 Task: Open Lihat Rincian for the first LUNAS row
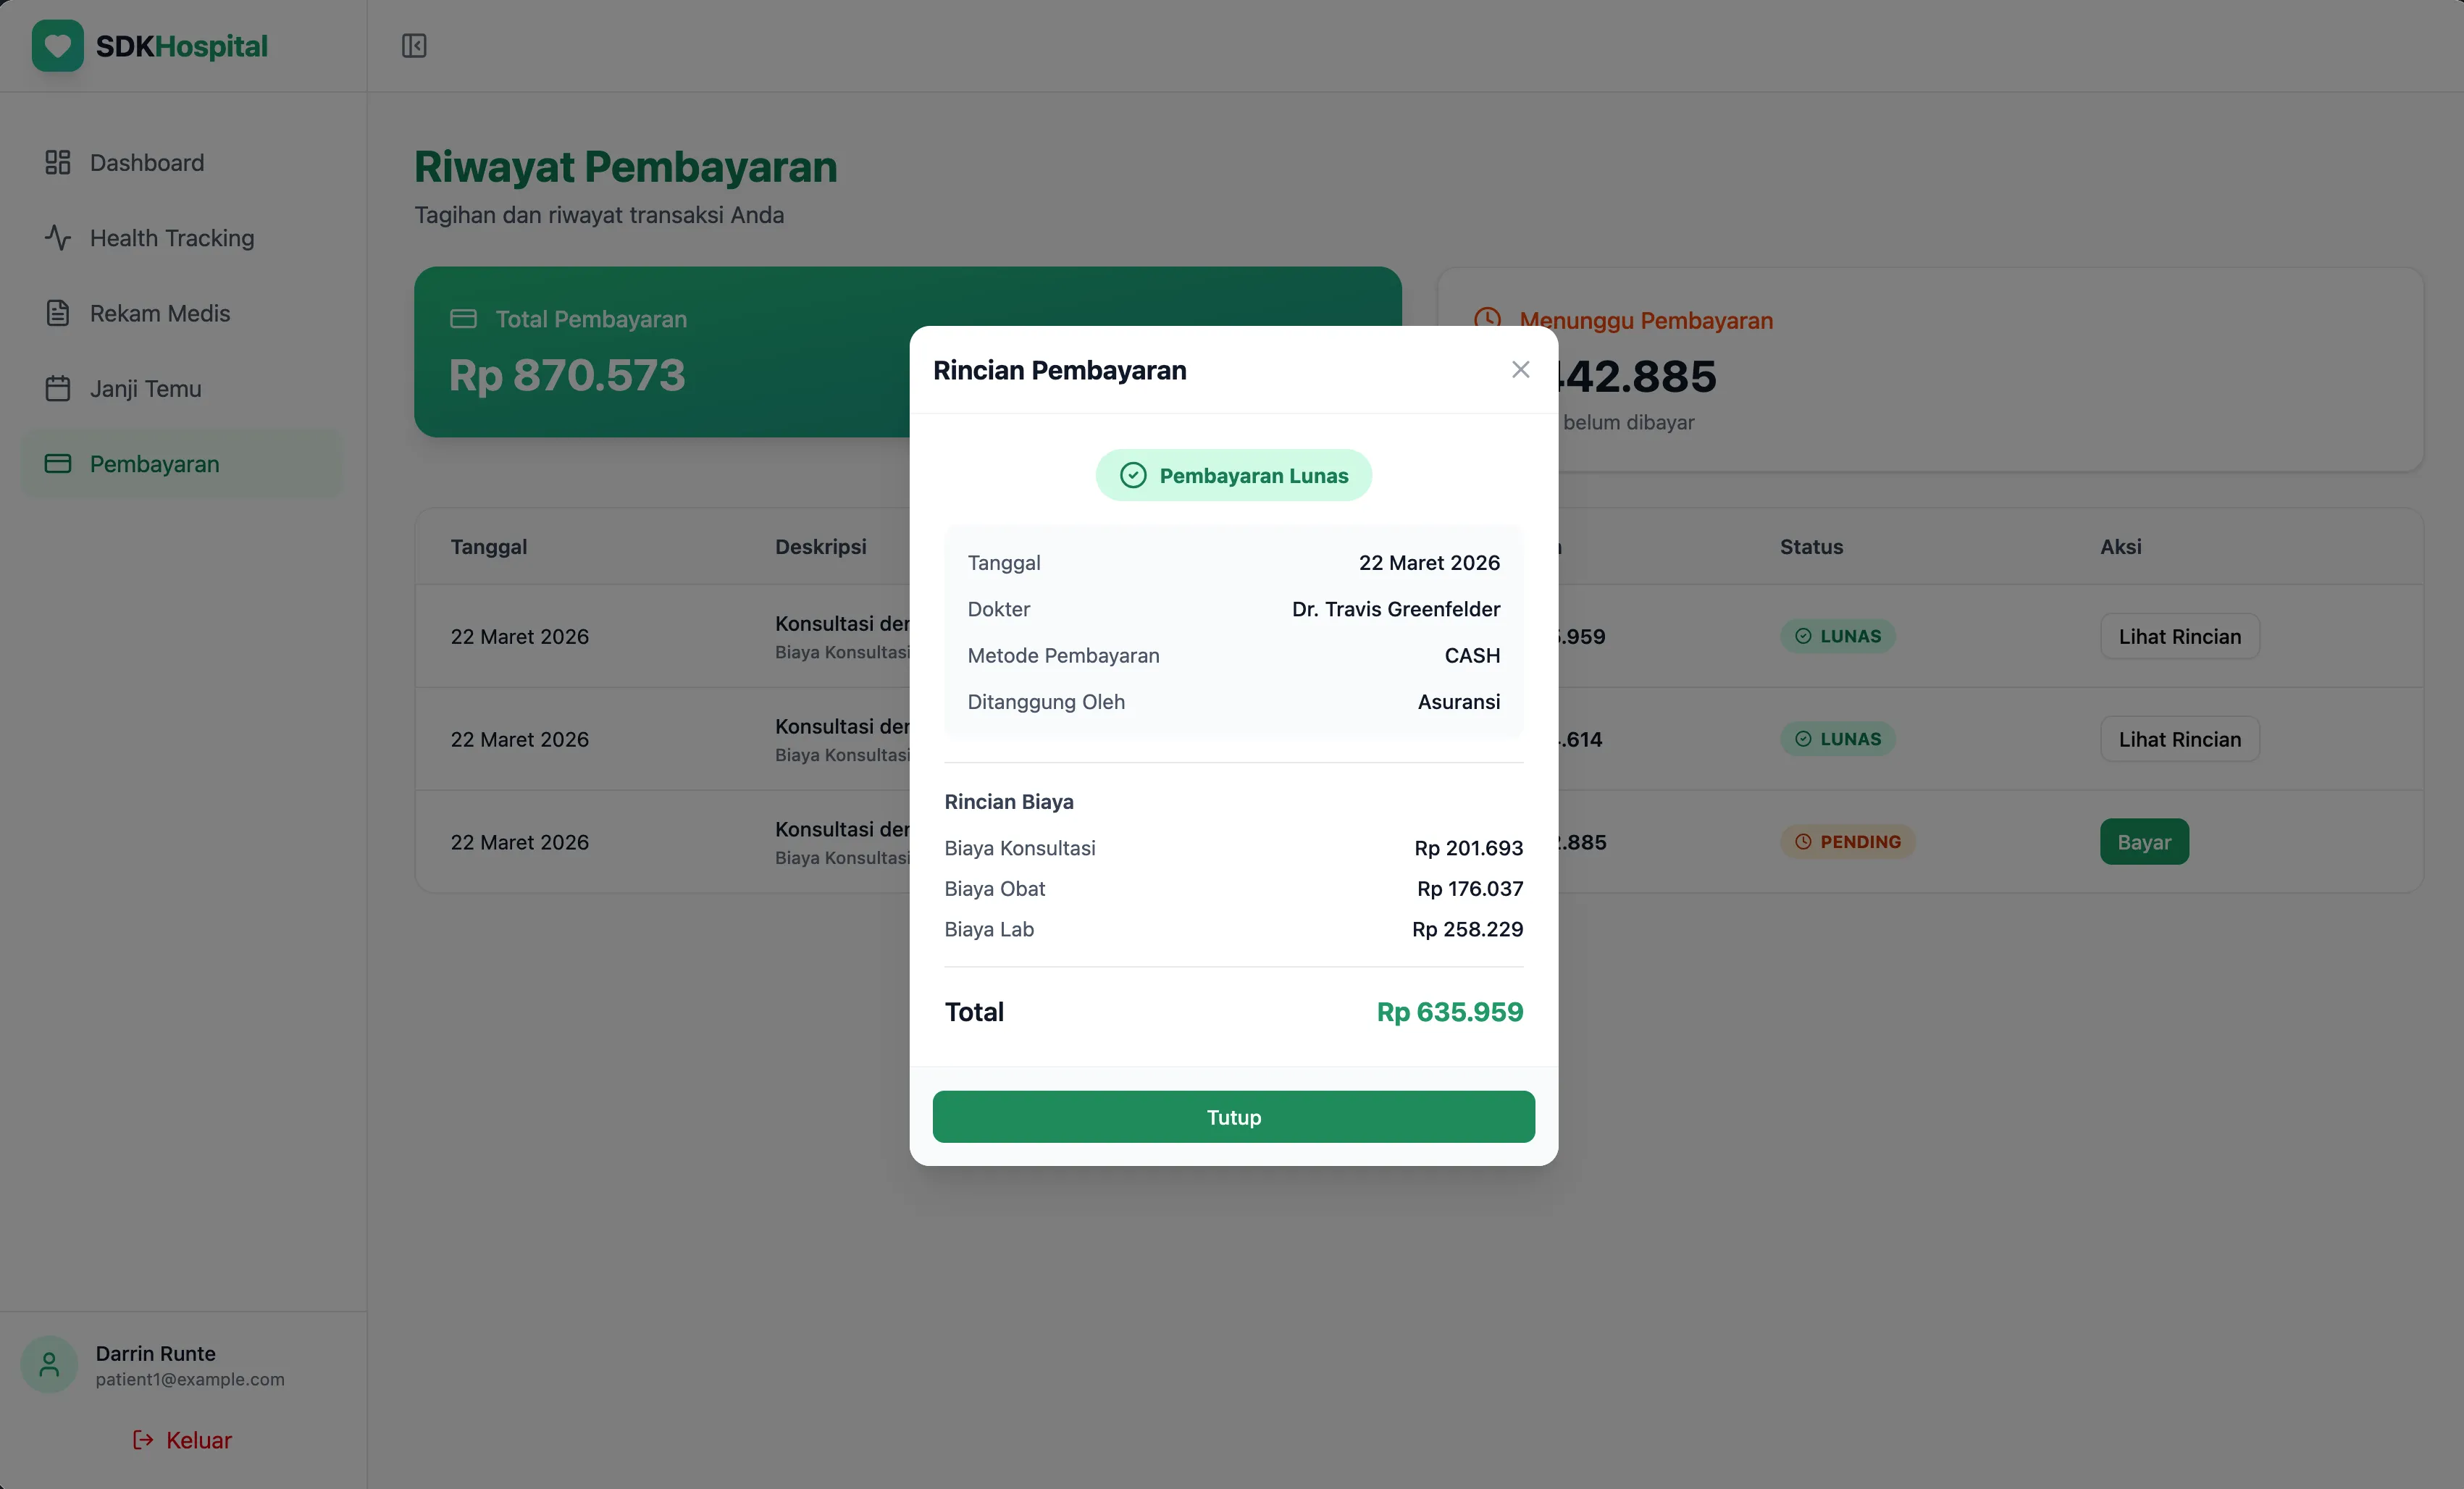tap(2180, 636)
